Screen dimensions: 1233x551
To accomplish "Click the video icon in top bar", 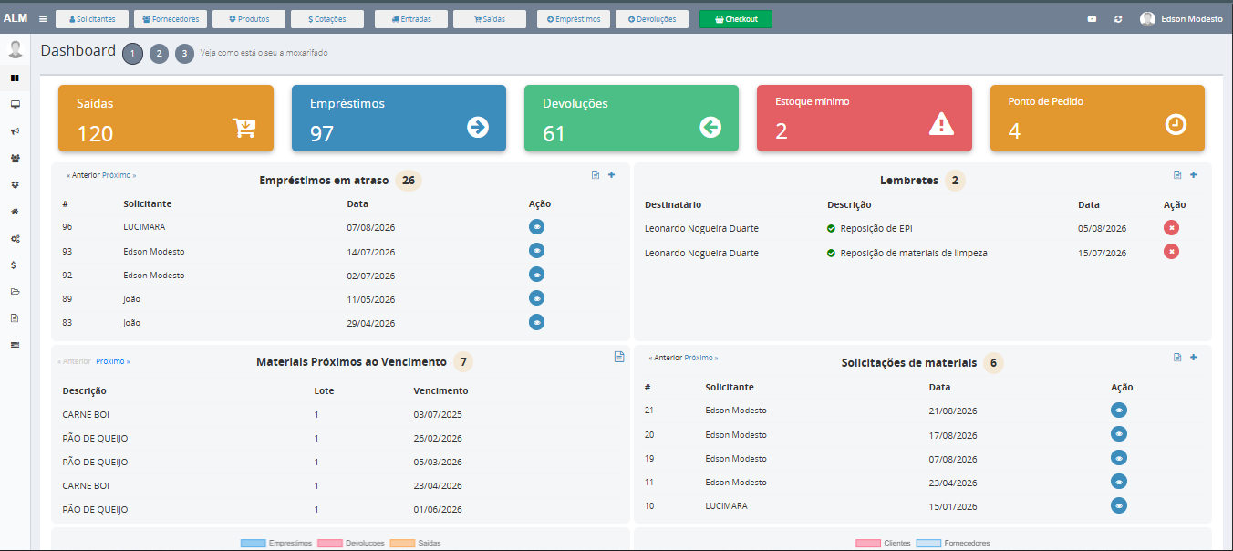I will tap(1093, 19).
